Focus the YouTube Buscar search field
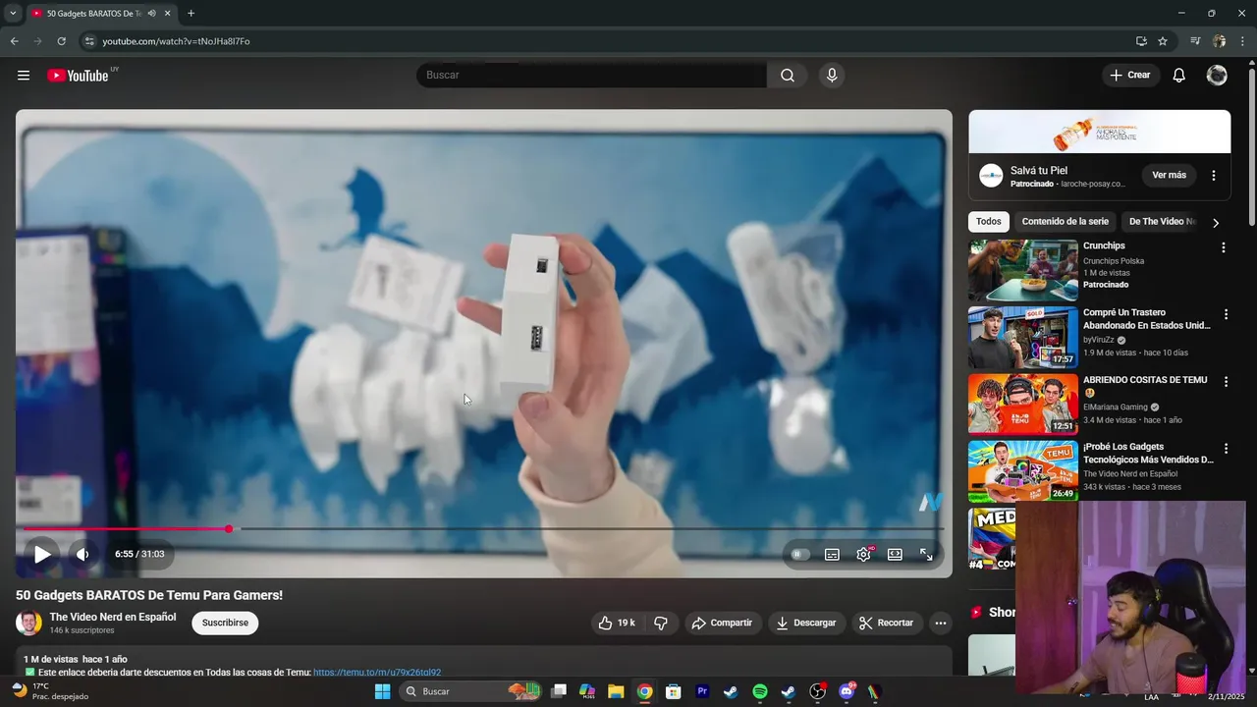Viewport: 1257px width, 707px height. pos(592,76)
